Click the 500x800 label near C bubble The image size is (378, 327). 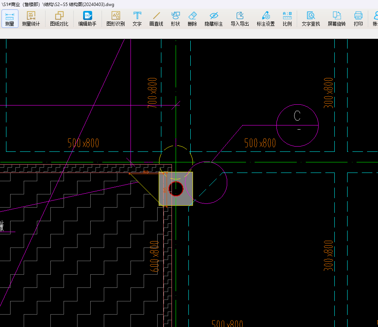tap(260, 143)
